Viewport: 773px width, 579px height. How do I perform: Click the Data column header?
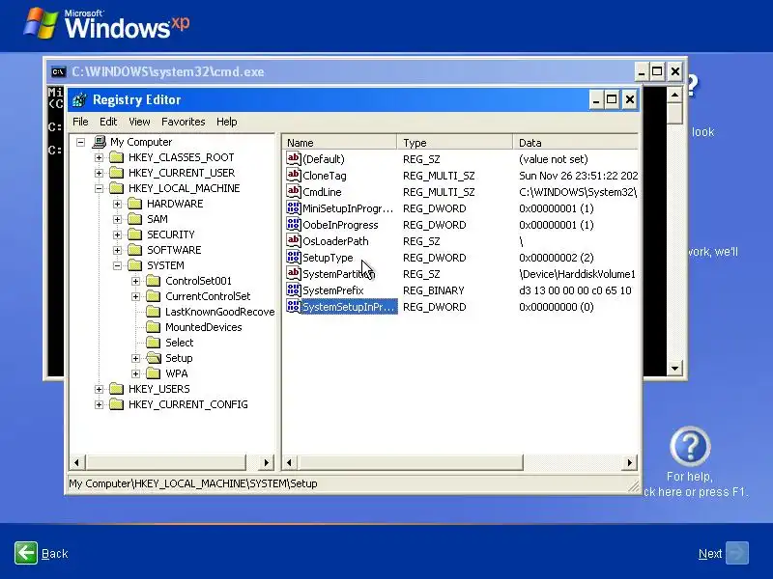[x=575, y=143]
